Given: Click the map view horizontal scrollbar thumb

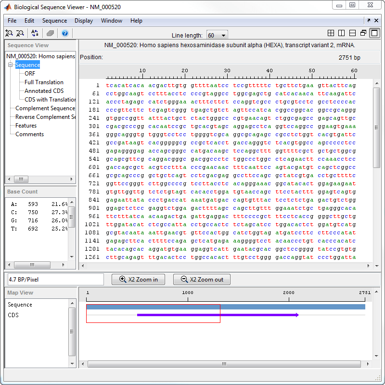Looking at the screenshot, I should [224, 364].
